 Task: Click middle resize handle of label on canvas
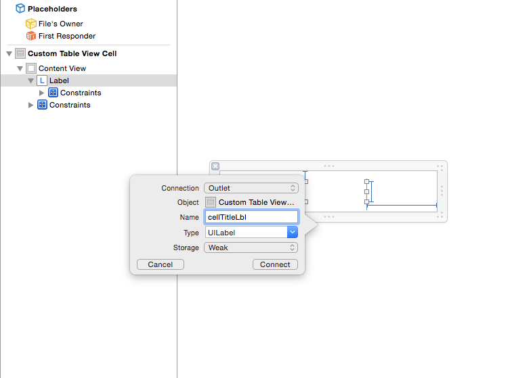[366, 192]
